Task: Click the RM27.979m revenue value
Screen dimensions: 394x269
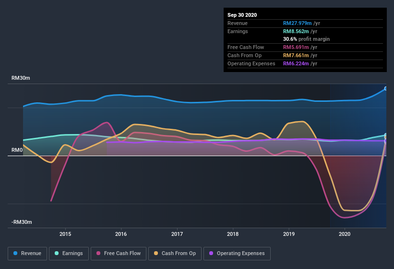Action: pyautogui.click(x=297, y=23)
